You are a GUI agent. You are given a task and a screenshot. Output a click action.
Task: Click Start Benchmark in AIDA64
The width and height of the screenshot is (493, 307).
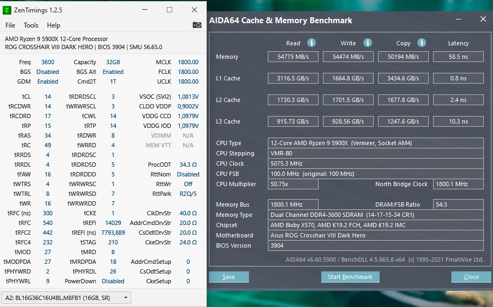[x=350, y=277]
